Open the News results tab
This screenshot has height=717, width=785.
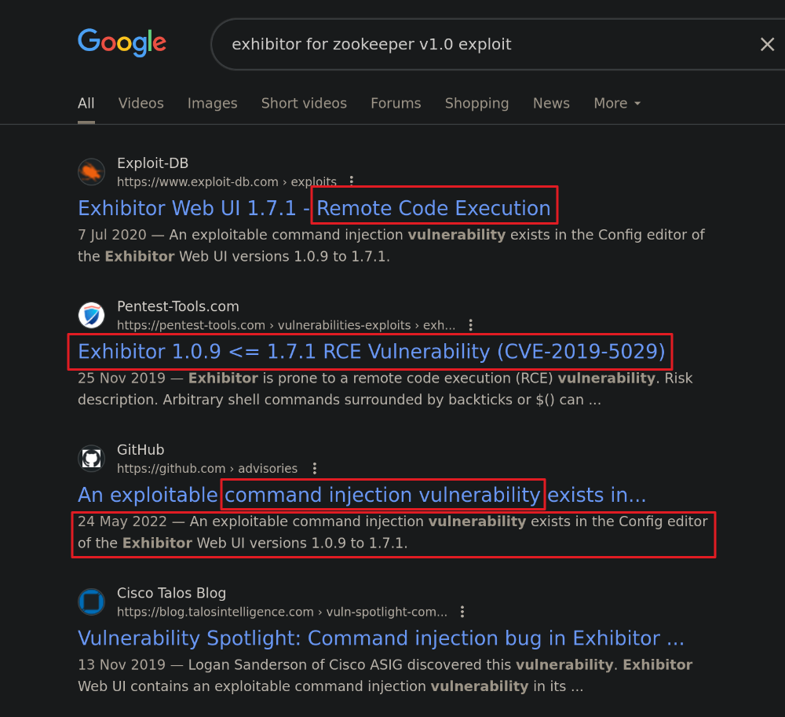(551, 104)
